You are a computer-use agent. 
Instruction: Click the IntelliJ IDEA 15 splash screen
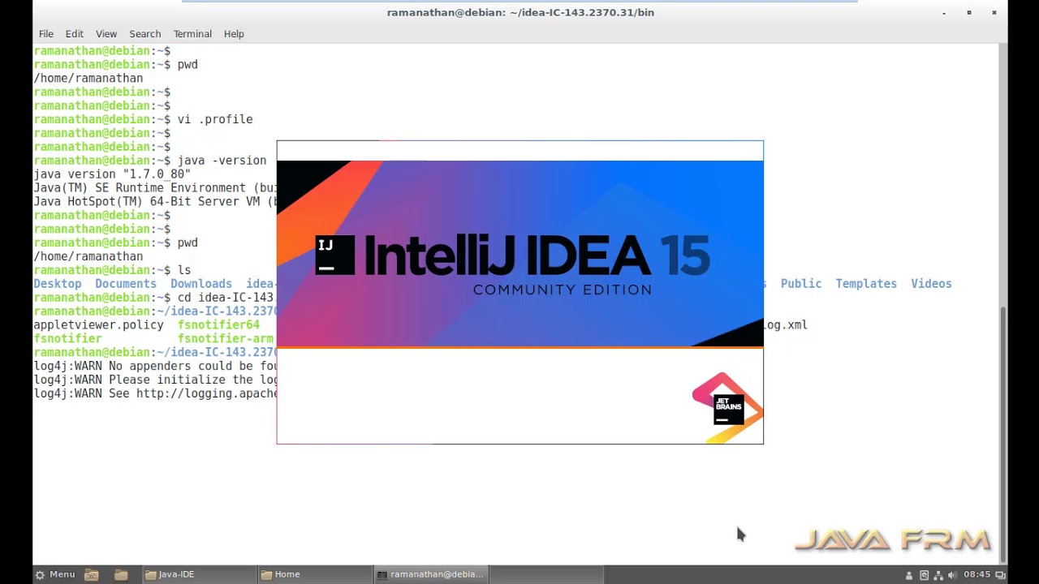pyautogui.click(x=519, y=292)
